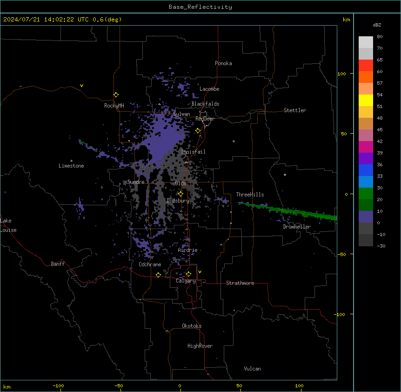Select the blue 36 dBZ legend color
401x392 pixels.
[366, 170]
